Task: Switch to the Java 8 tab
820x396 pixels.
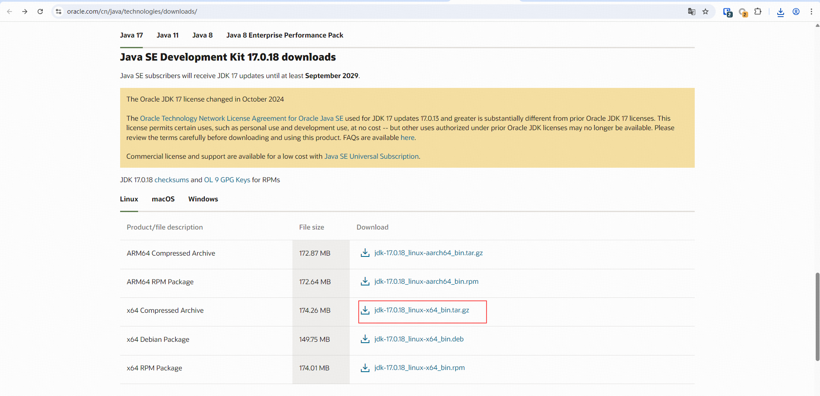Action: pyautogui.click(x=202, y=35)
